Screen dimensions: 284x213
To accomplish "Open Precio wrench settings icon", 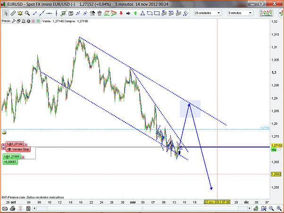I will 14,21.
